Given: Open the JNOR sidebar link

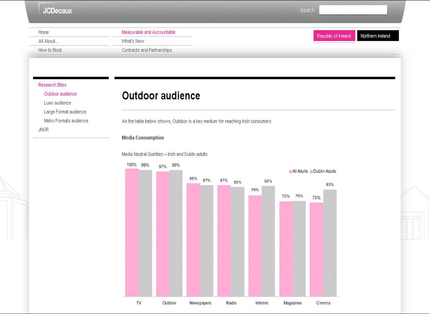Looking at the screenshot, I should click(x=43, y=130).
